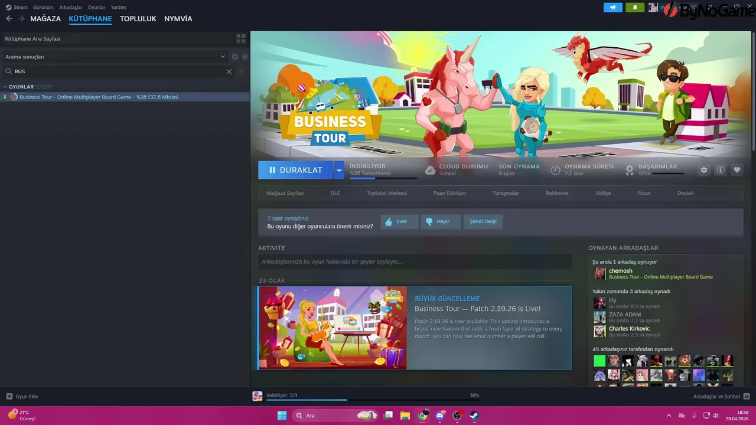Open the announcements megaphone button

(x=613, y=7)
